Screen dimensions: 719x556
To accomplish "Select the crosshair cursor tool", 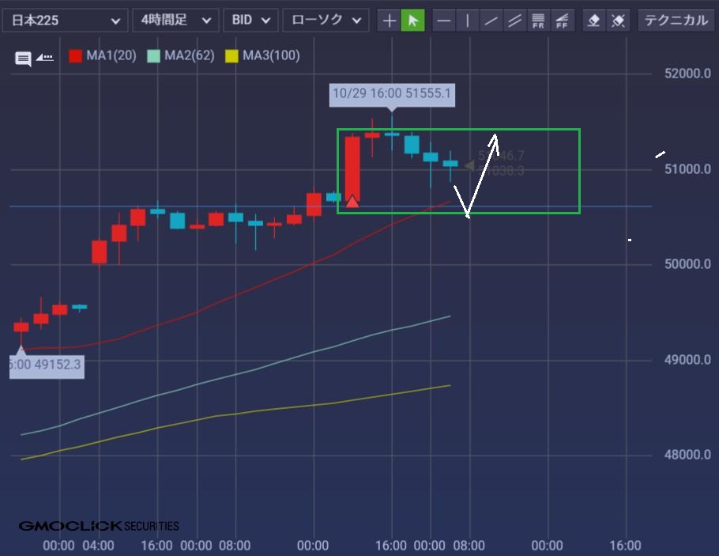I will (x=389, y=21).
